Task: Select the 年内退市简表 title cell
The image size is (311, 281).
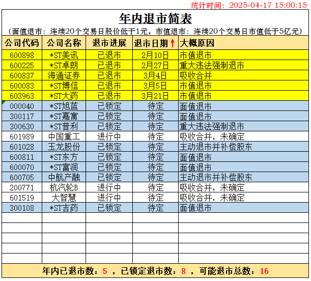Action: click(155, 19)
